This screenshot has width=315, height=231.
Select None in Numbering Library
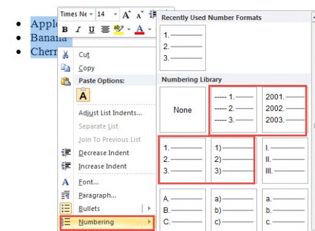pyautogui.click(x=183, y=110)
